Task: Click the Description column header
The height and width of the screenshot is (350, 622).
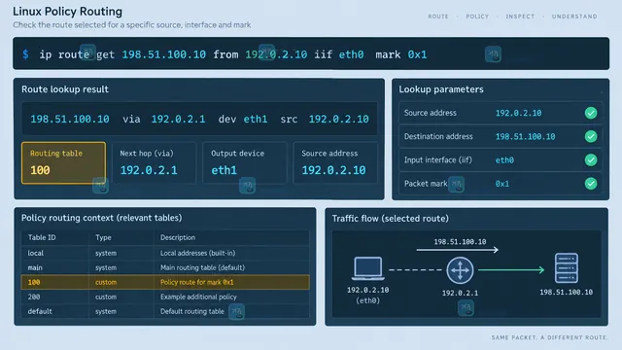Action: 178,237
